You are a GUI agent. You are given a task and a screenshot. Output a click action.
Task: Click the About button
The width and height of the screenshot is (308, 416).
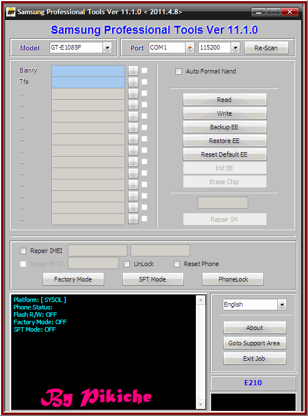click(254, 328)
